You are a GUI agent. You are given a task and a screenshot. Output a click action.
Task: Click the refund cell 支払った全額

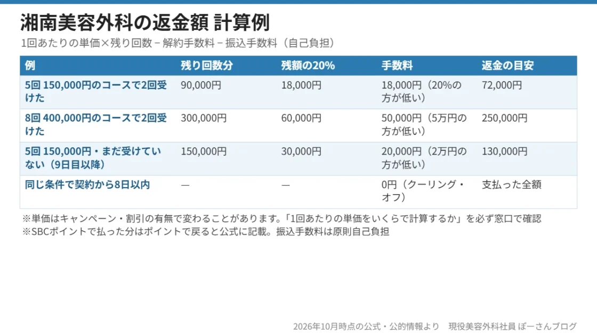(x=511, y=185)
